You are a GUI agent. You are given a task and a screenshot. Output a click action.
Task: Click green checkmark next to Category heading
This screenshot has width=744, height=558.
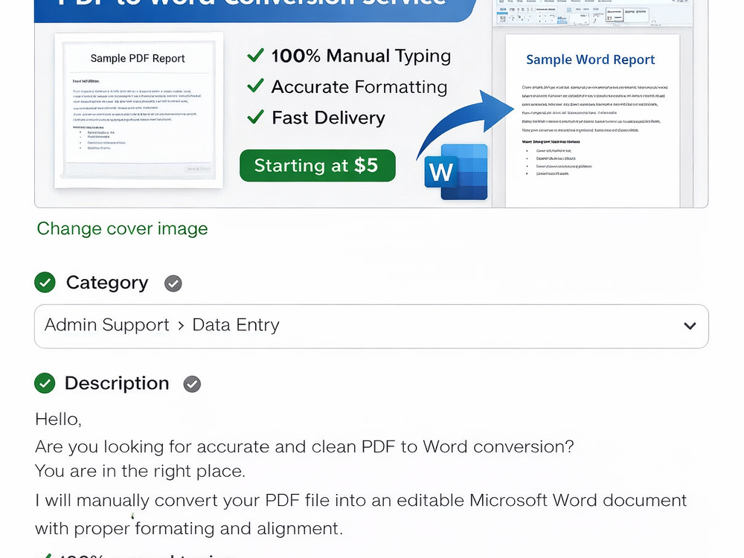click(45, 283)
